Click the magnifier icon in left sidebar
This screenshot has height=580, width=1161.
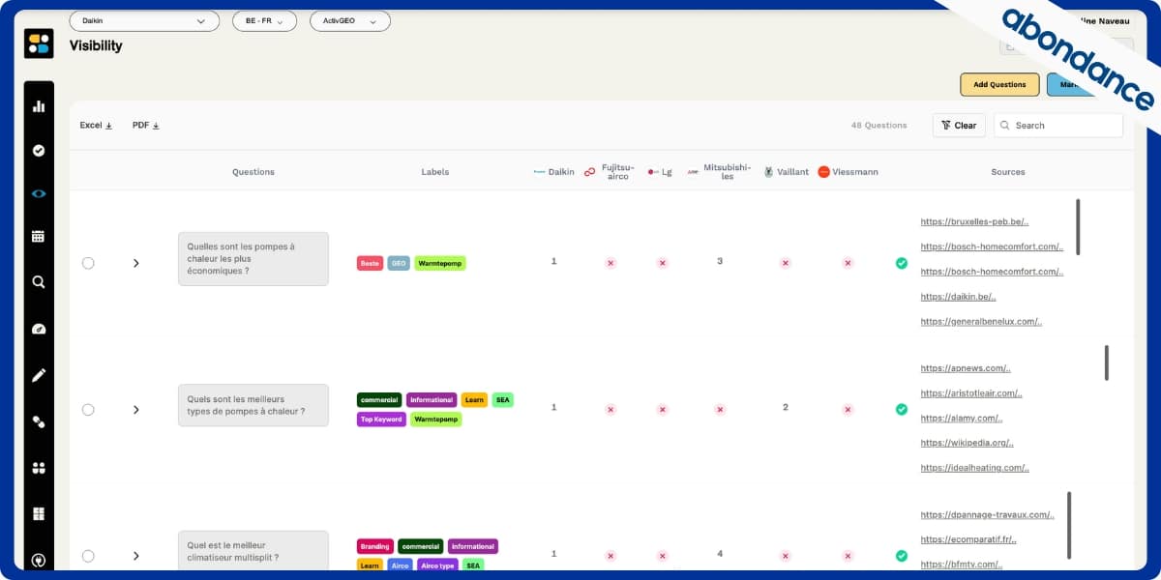tap(39, 282)
